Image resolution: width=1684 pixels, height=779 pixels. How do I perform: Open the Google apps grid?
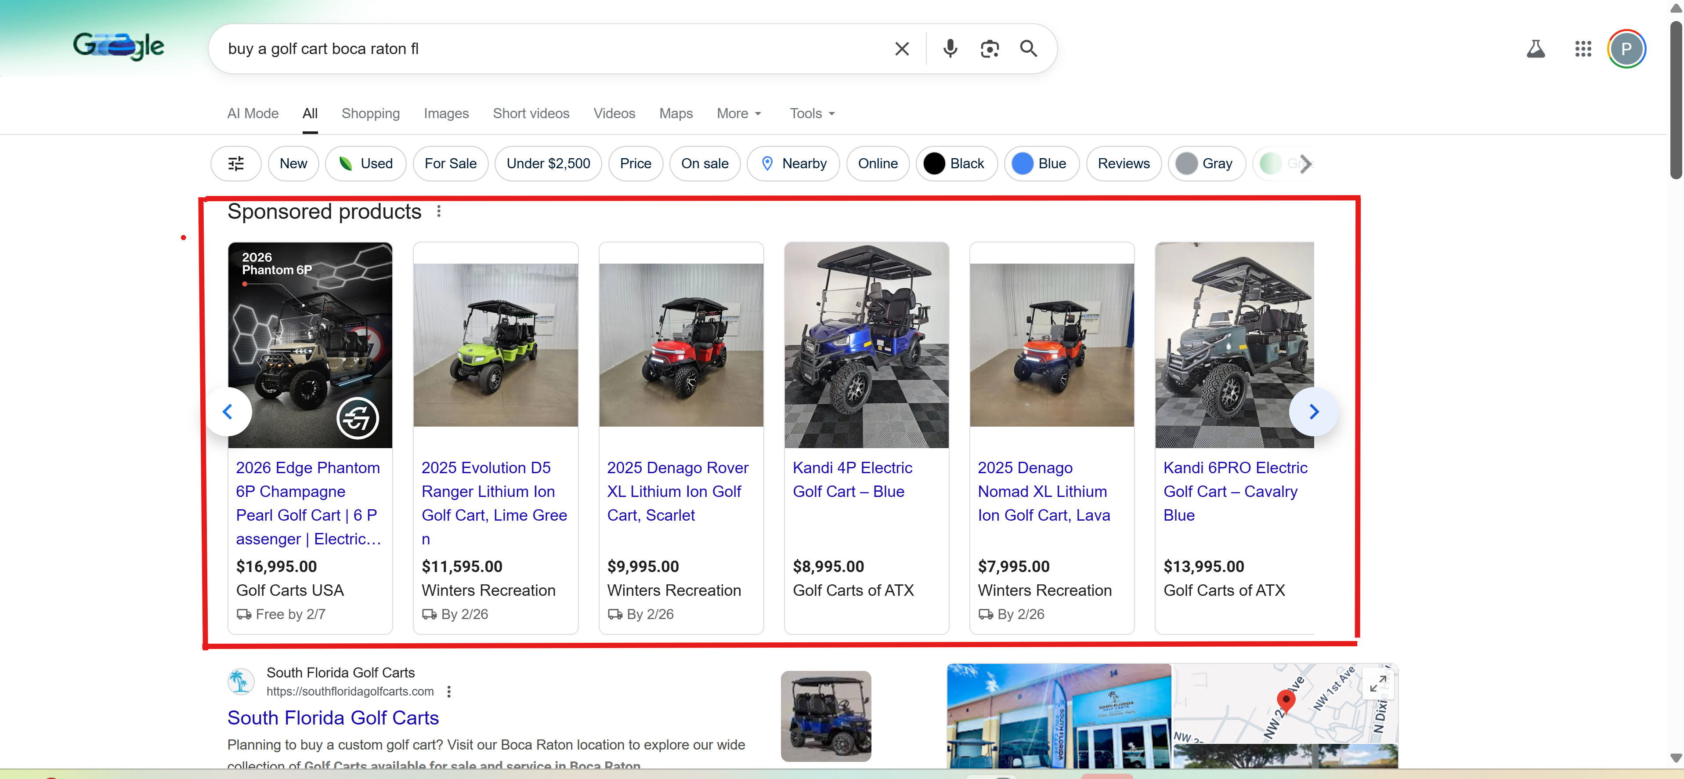(1583, 48)
